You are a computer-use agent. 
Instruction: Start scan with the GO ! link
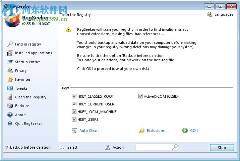[194, 131]
